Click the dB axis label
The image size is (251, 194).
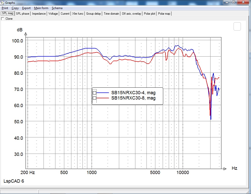20,30
